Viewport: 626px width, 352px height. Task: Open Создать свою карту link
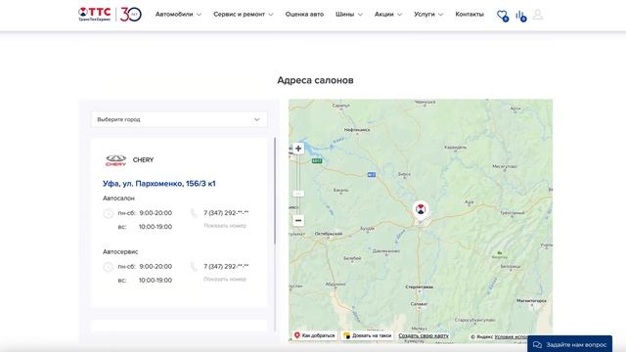pos(424,336)
